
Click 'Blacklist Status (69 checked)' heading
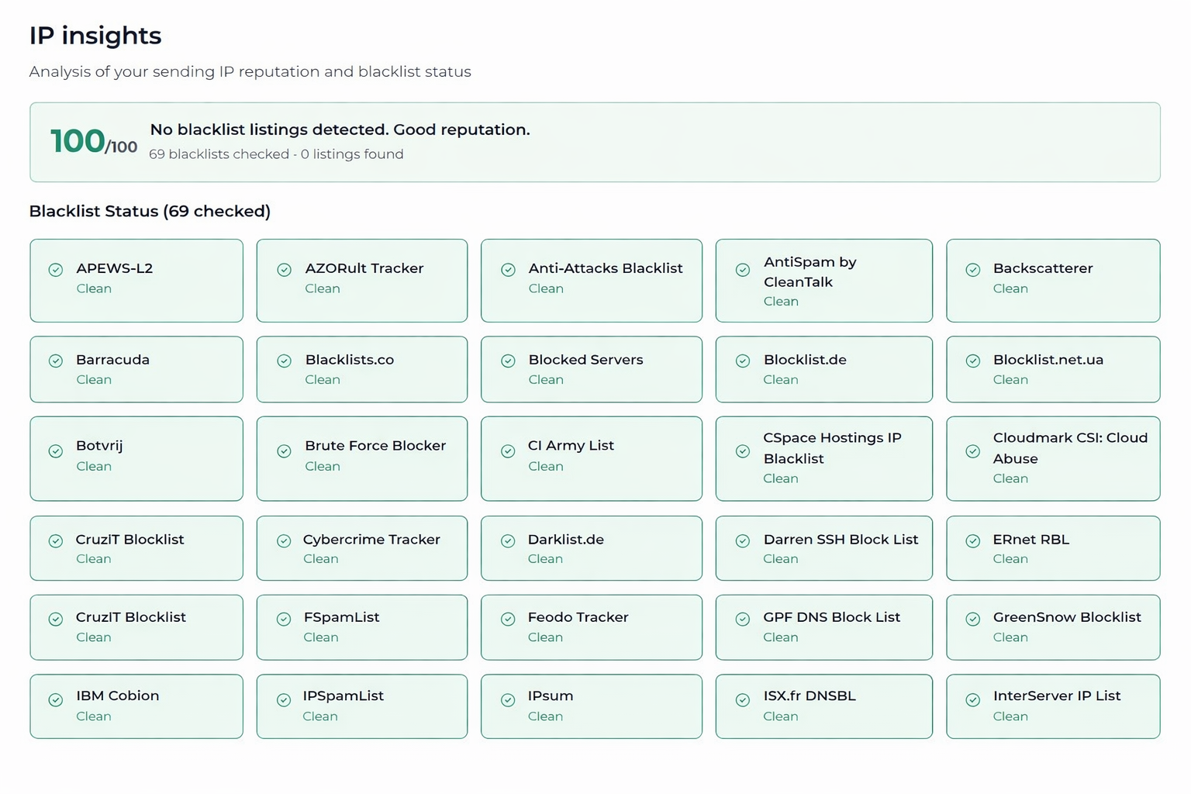click(x=150, y=211)
